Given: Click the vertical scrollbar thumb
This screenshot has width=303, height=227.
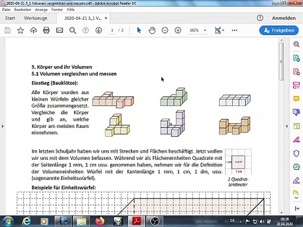Looking at the screenshot, I should point(281,61).
